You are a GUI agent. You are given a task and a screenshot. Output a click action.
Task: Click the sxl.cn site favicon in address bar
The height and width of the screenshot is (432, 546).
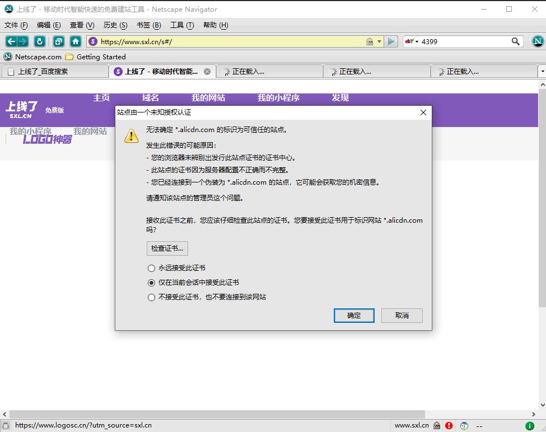tap(92, 42)
